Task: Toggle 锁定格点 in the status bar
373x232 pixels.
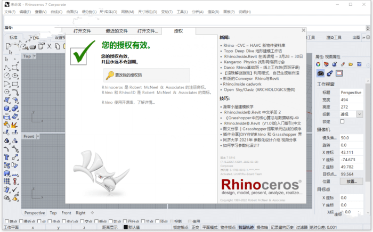Action: [x=181, y=227]
